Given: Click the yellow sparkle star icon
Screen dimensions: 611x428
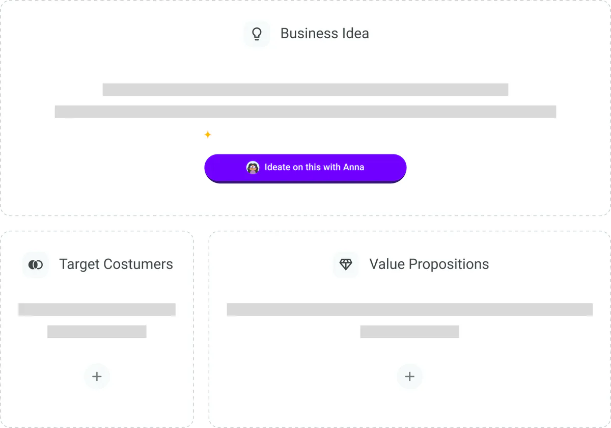Looking at the screenshot, I should (x=208, y=135).
